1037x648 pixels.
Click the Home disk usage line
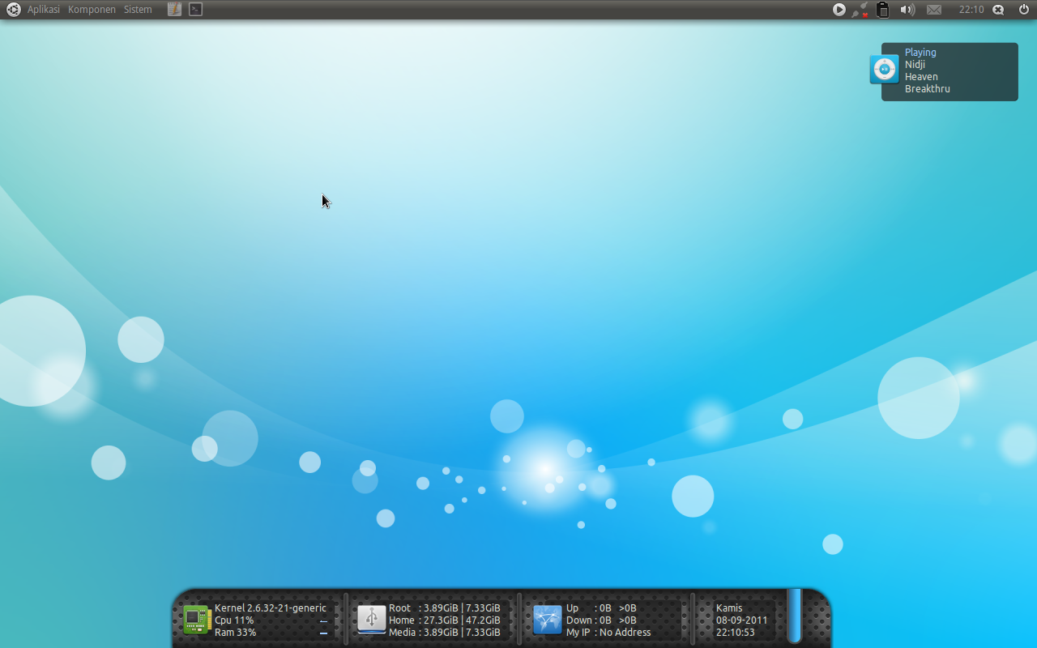(445, 620)
